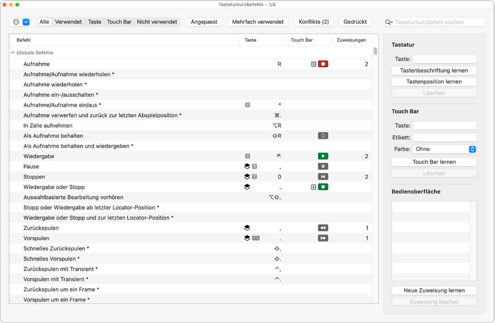The image size is (495, 323).
Task: Click the green stop icon for Wiedergabe oder Stopp
Action: point(323,187)
